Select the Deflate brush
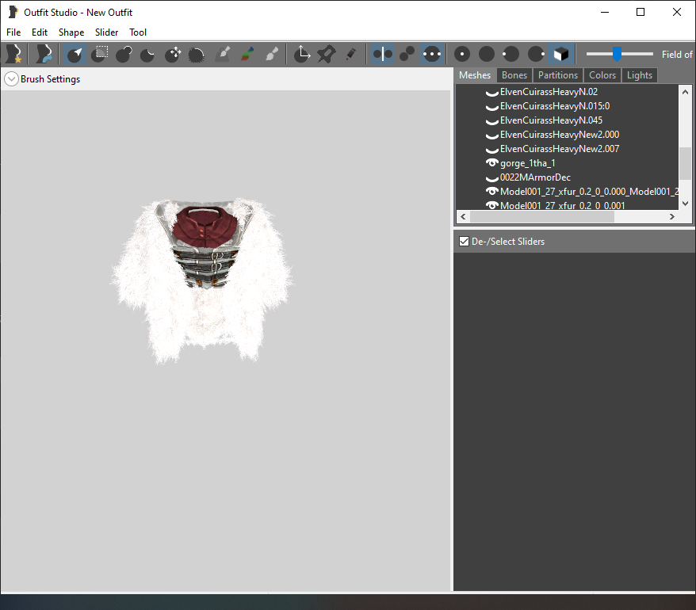Image resolution: width=696 pixels, height=610 pixels. click(x=147, y=54)
